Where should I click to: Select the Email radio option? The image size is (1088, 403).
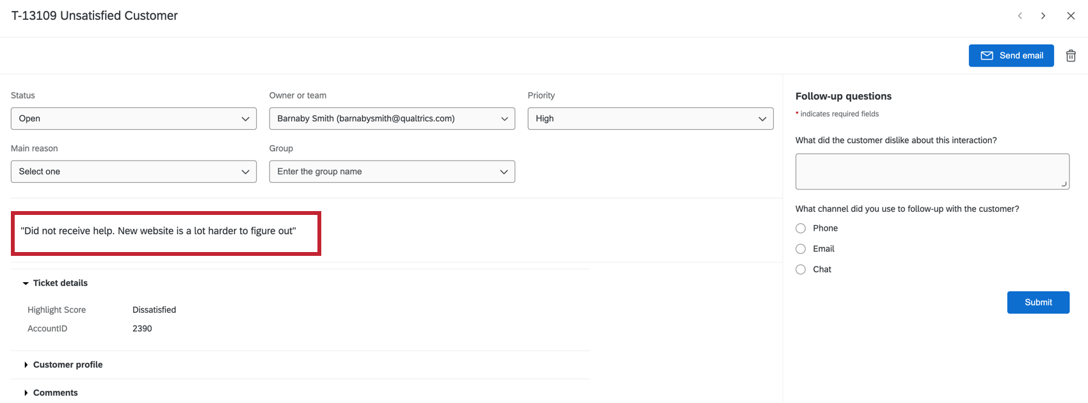click(x=801, y=249)
